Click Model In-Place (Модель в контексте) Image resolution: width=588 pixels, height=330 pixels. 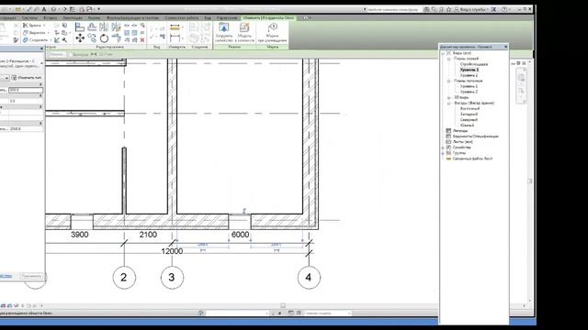pyautogui.click(x=244, y=32)
